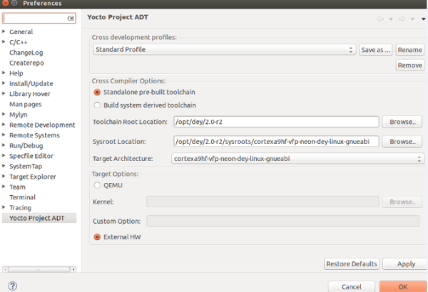Expand the General tree node
Screen dimensions: 428x292
4,31
